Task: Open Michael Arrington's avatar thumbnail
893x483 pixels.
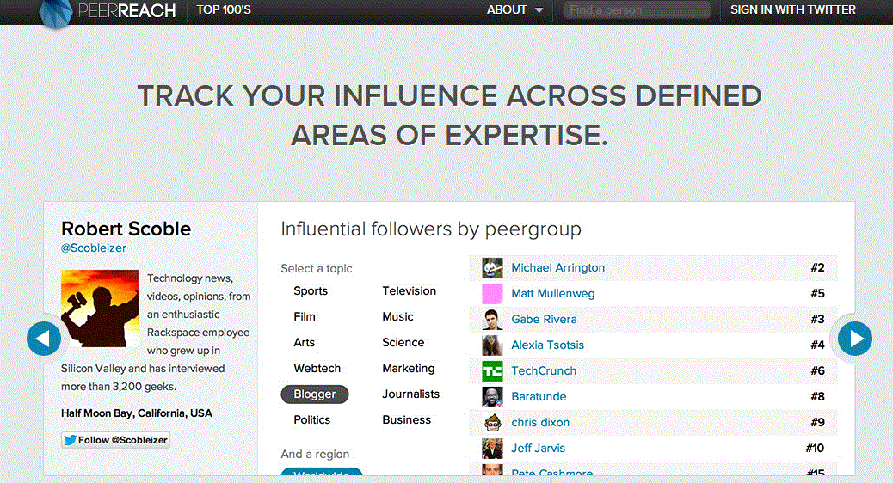Action: [x=493, y=268]
